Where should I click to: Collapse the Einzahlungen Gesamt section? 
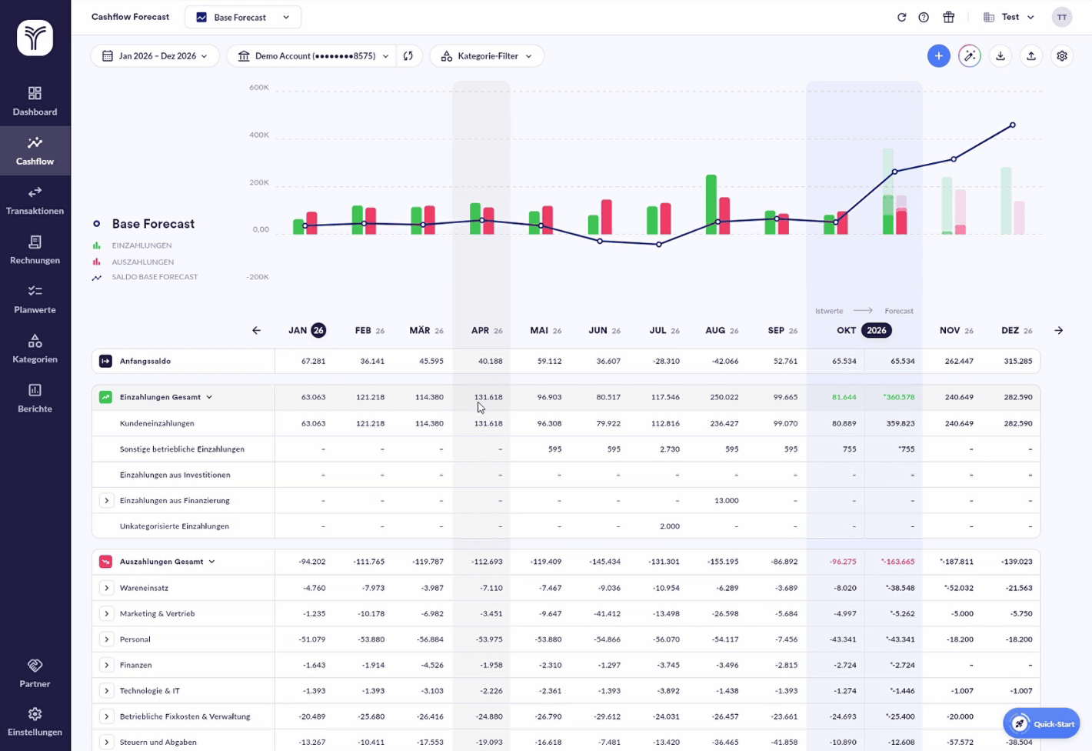tap(209, 397)
